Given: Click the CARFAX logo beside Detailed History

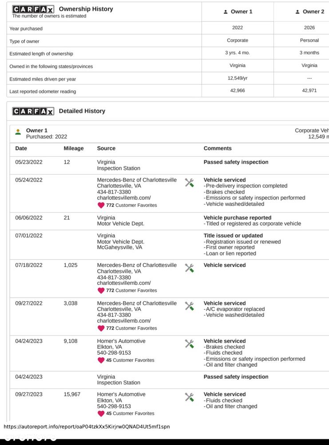Looking at the screenshot, I should (33, 111).
